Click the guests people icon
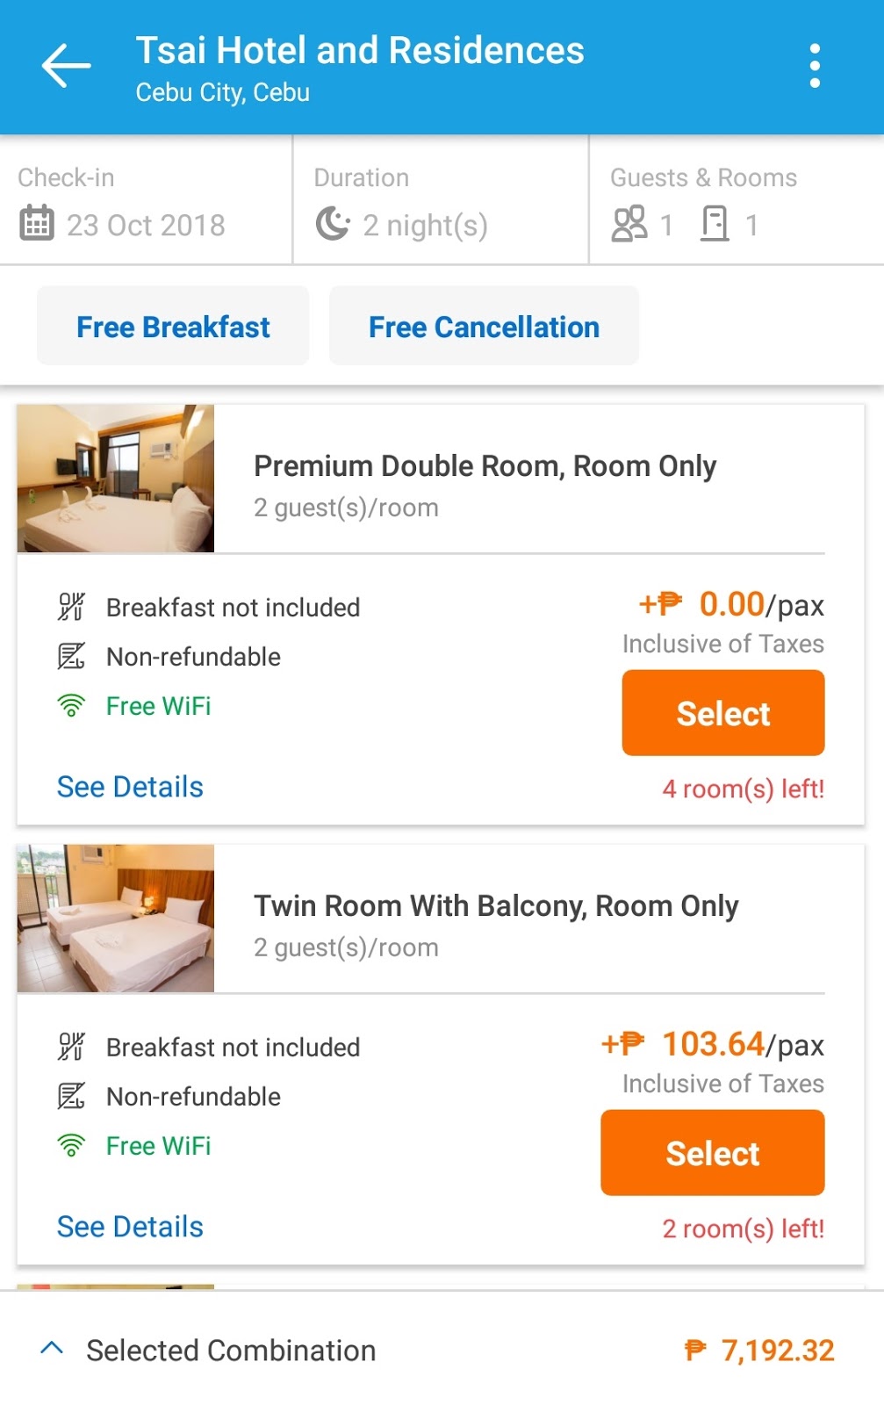 pyautogui.click(x=629, y=224)
